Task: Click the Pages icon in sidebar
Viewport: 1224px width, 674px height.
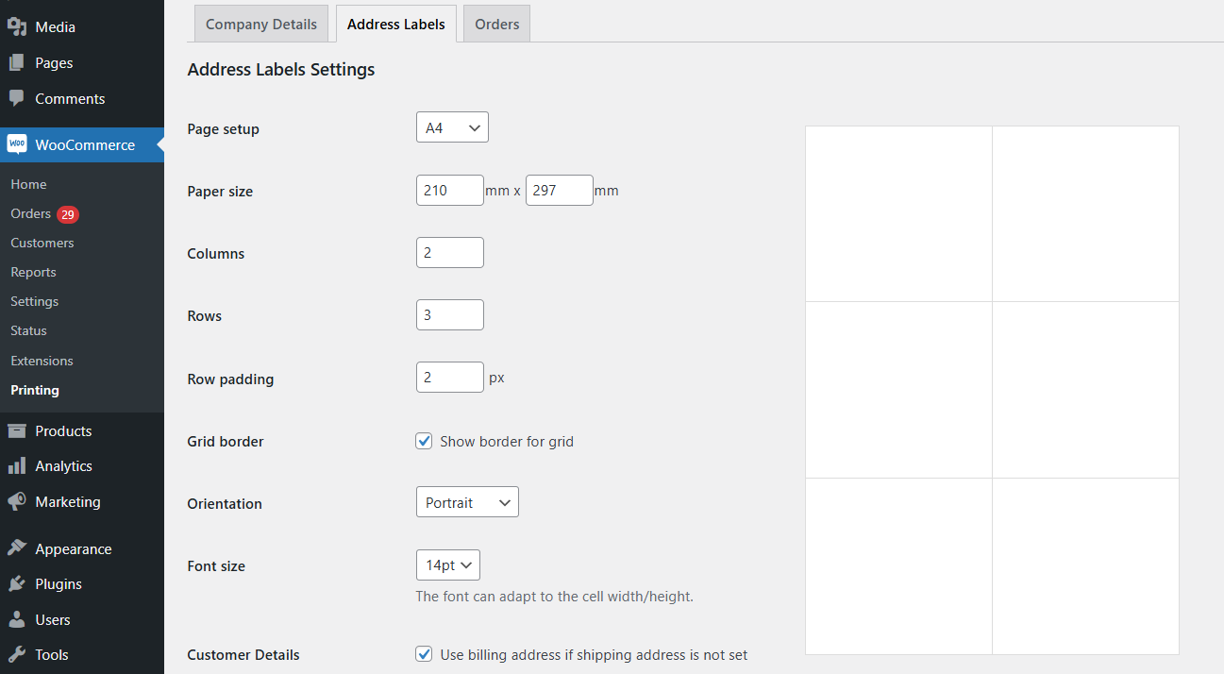Action: coord(17,63)
